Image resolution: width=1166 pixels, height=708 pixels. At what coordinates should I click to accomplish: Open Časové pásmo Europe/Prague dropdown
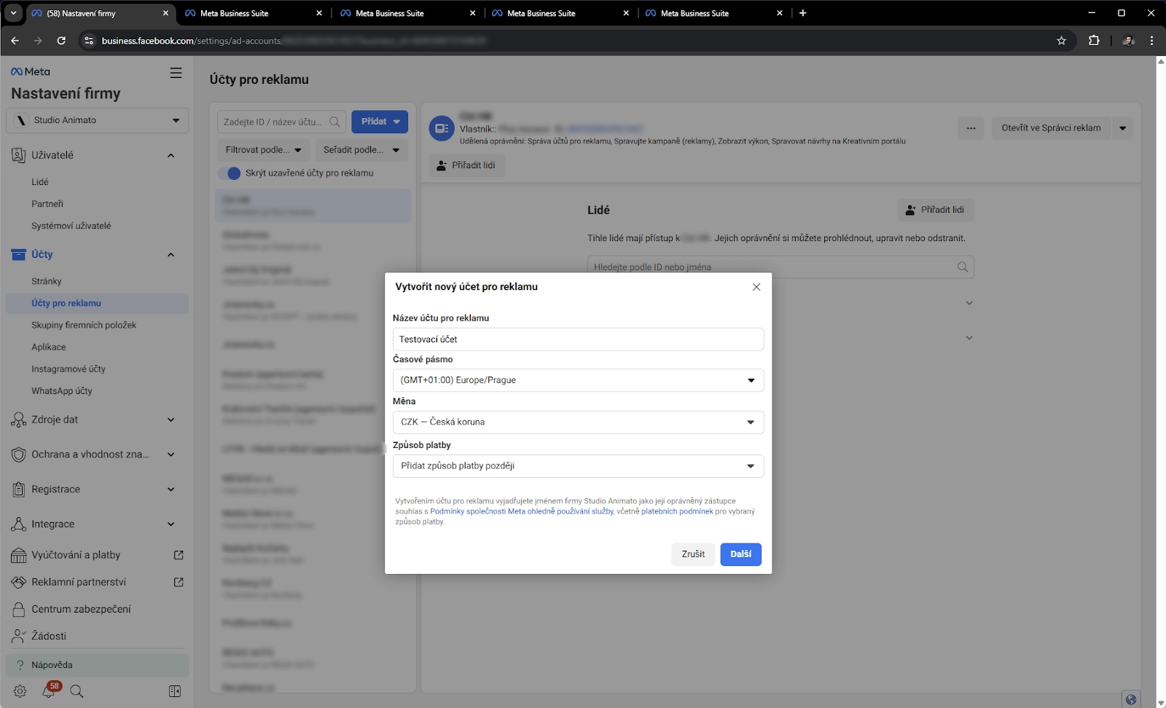pyautogui.click(x=578, y=380)
